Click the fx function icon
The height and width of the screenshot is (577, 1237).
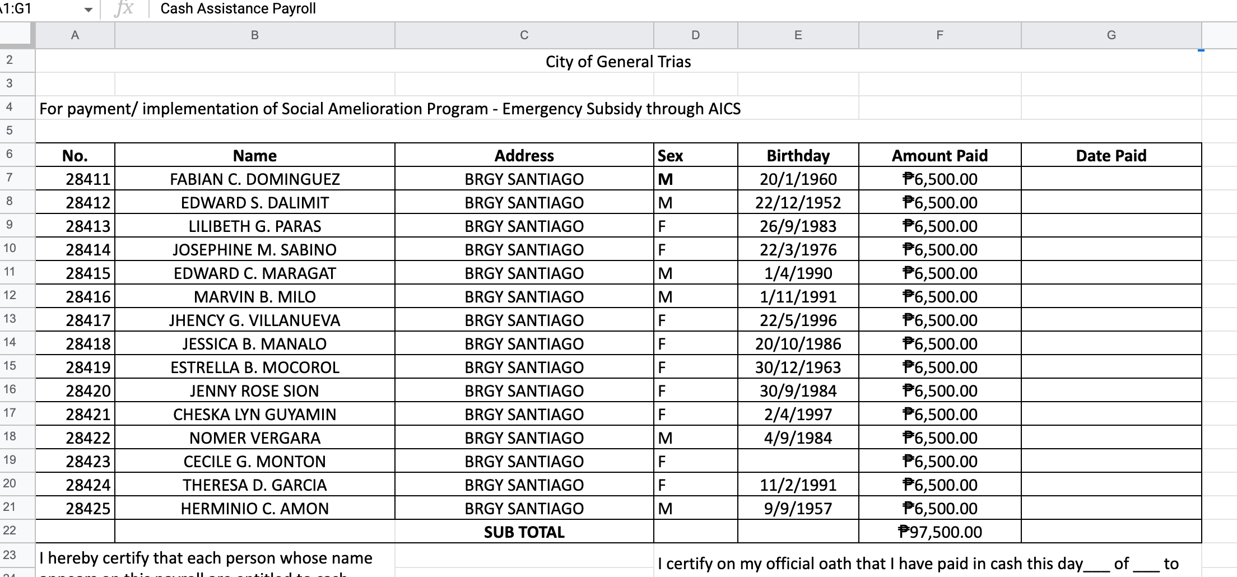click(x=124, y=9)
